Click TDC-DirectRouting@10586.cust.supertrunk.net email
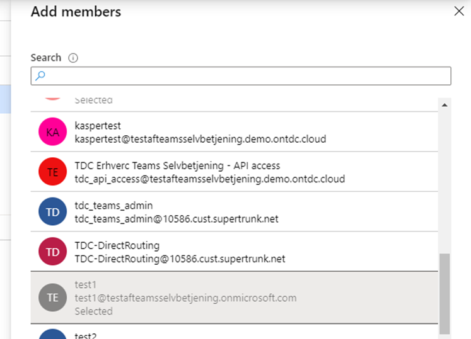This screenshot has height=339, width=471. point(180,258)
